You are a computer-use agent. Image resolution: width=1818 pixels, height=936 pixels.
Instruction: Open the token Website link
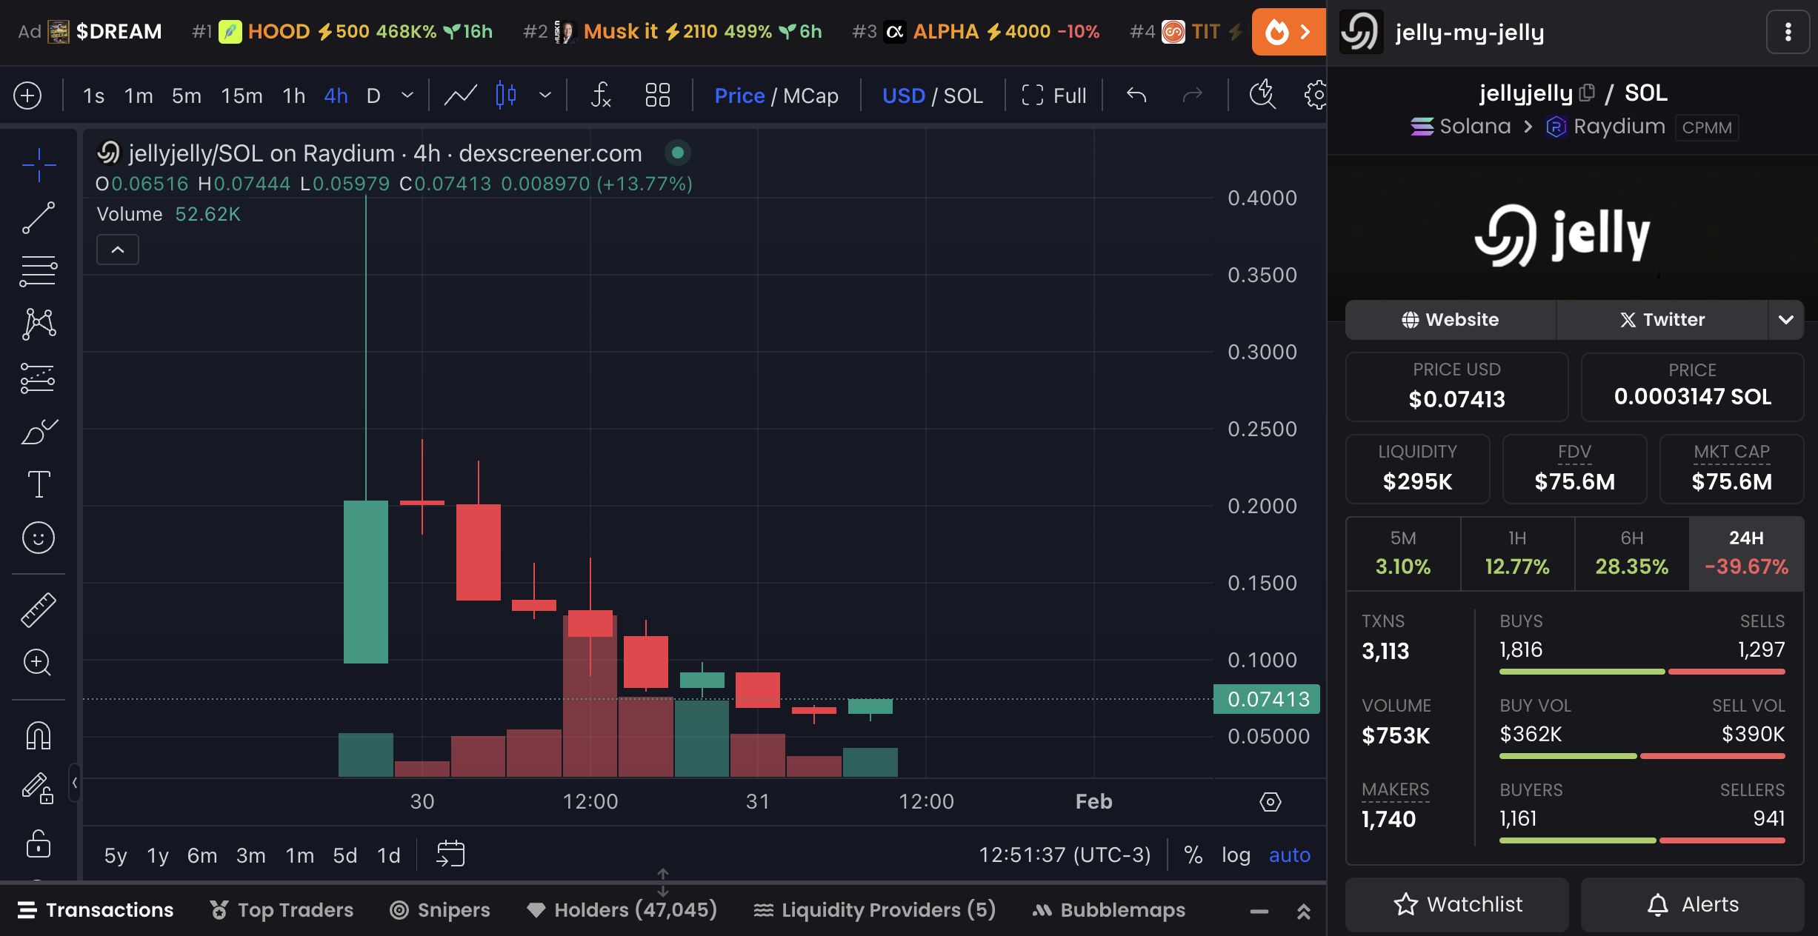(x=1451, y=320)
